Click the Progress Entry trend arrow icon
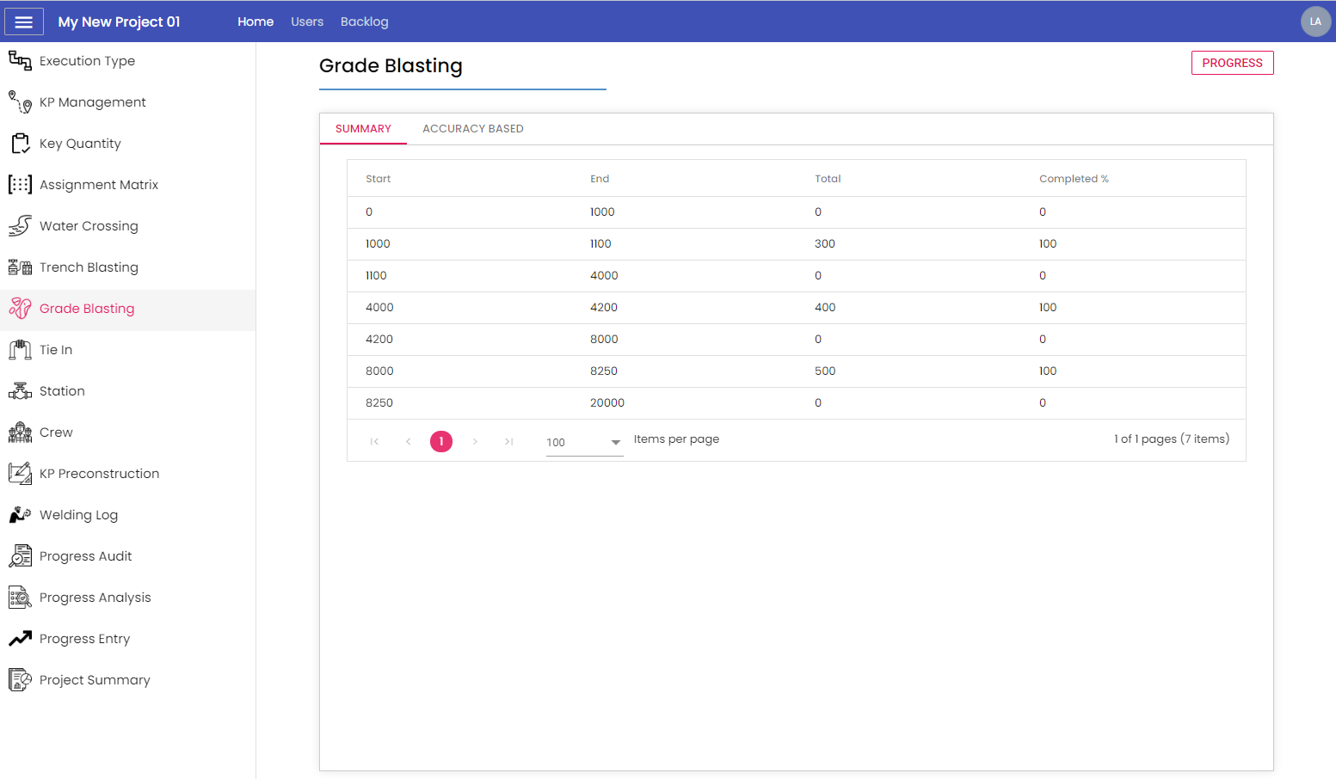 pyautogui.click(x=20, y=638)
